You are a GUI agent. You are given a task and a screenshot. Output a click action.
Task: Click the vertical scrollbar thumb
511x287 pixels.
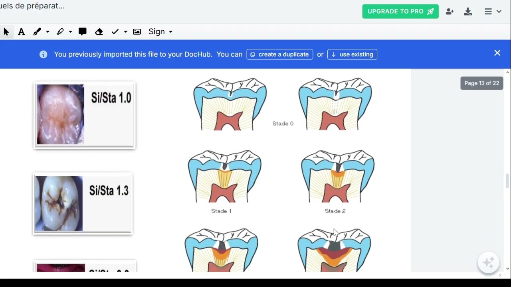(x=508, y=181)
